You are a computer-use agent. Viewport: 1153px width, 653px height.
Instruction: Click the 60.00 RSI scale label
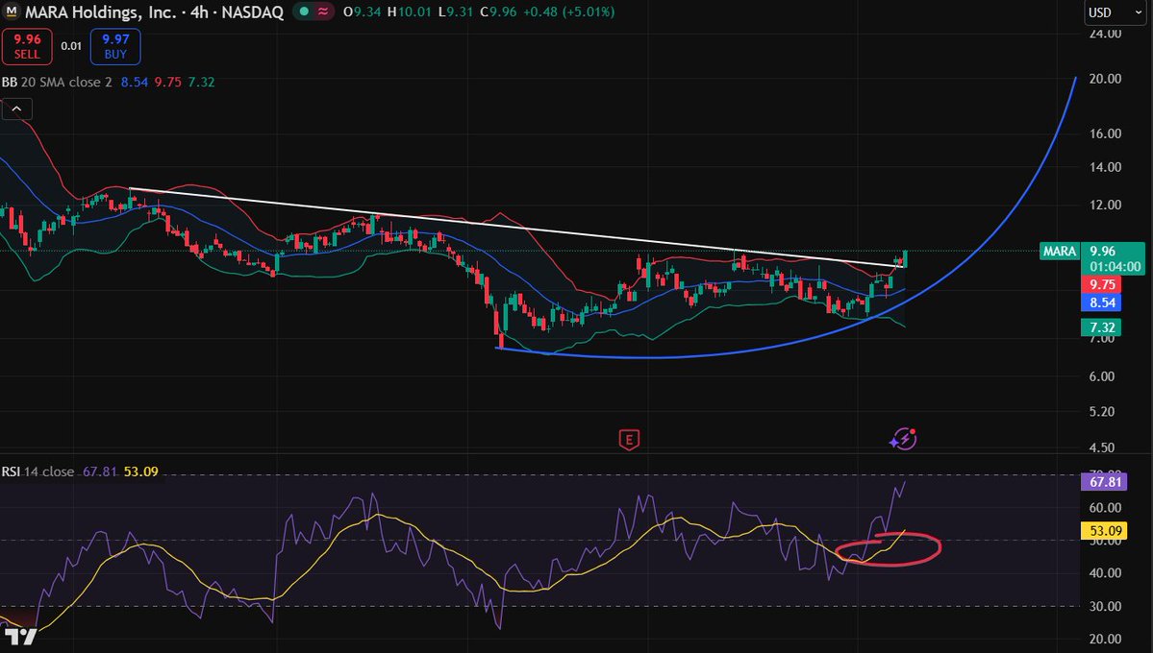click(1105, 508)
